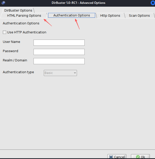The width and height of the screenshot is (155, 159).
Task: Close the Advanced Options window
Action: click(153, 3)
